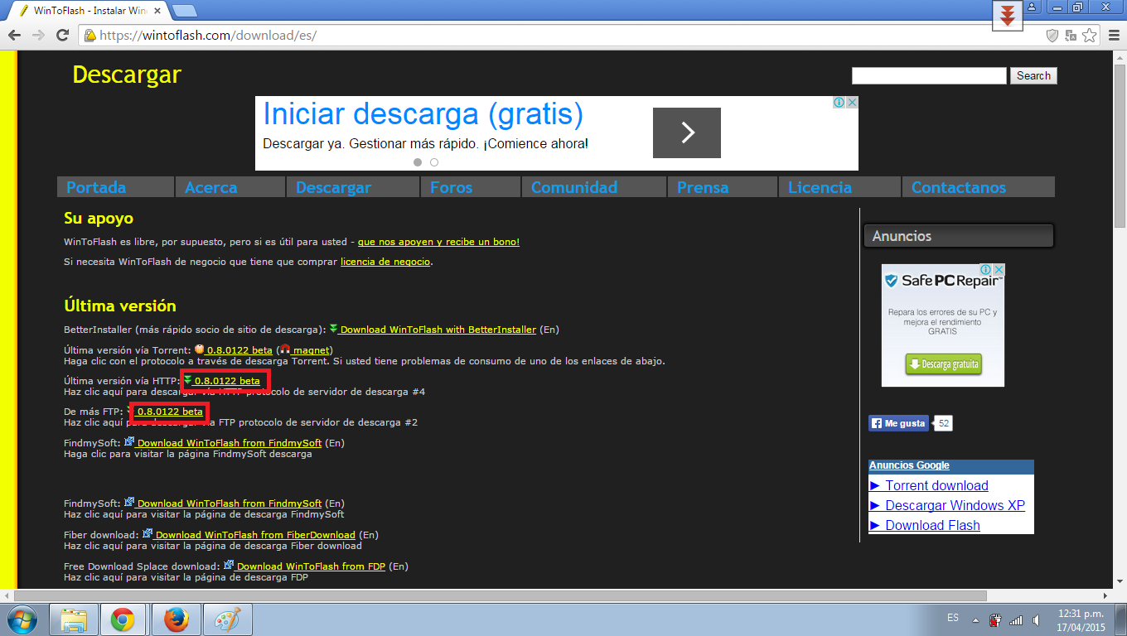Image resolution: width=1127 pixels, height=636 pixels.
Task: Click the magnet icon next to magnet link
Action: click(285, 350)
